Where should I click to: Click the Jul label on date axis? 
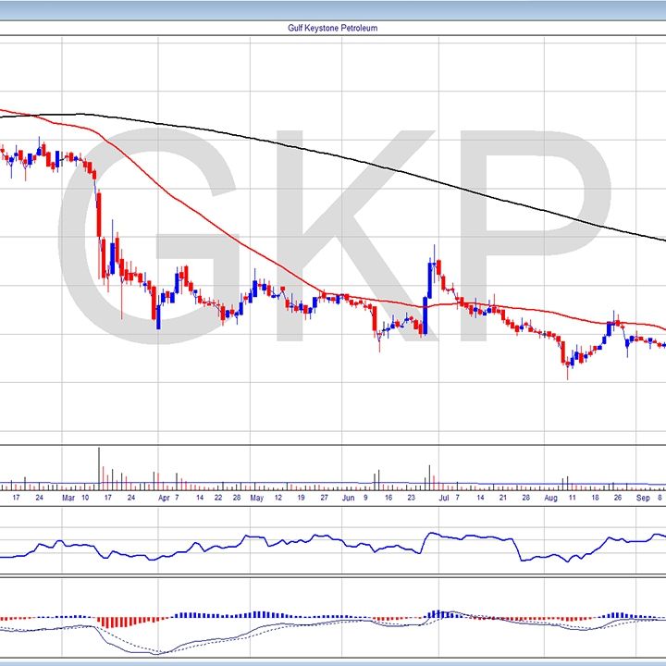444,497
